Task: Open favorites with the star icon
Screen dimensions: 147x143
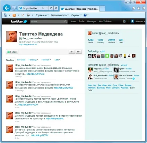Action: click(139, 8)
